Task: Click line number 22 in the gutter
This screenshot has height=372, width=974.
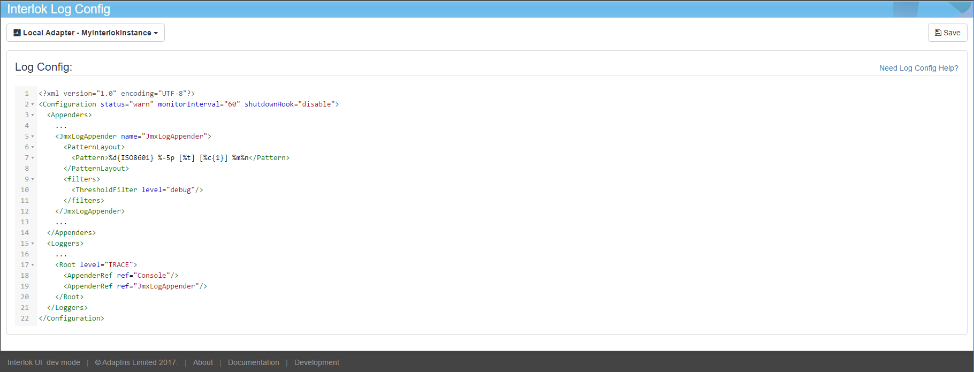Action: (25, 318)
